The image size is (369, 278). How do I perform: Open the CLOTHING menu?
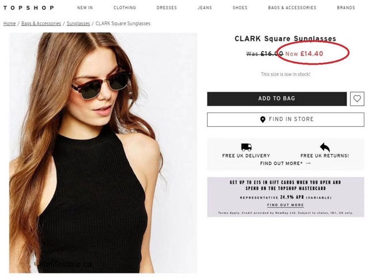click(125, 8)
